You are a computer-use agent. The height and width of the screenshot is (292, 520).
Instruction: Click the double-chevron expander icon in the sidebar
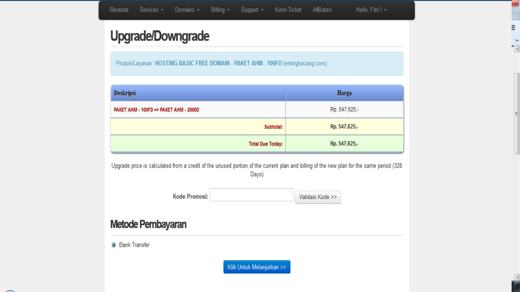pos(517,40)
